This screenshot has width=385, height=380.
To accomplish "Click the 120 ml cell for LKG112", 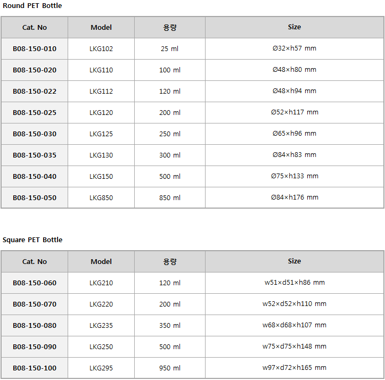I will tap(170, 92).
